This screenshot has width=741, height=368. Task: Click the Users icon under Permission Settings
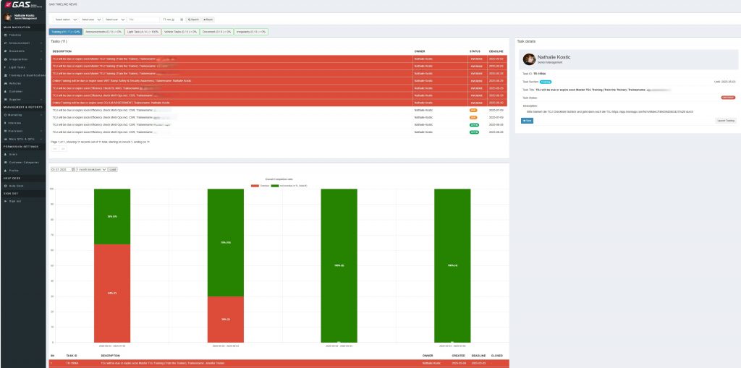pos(5,154)
